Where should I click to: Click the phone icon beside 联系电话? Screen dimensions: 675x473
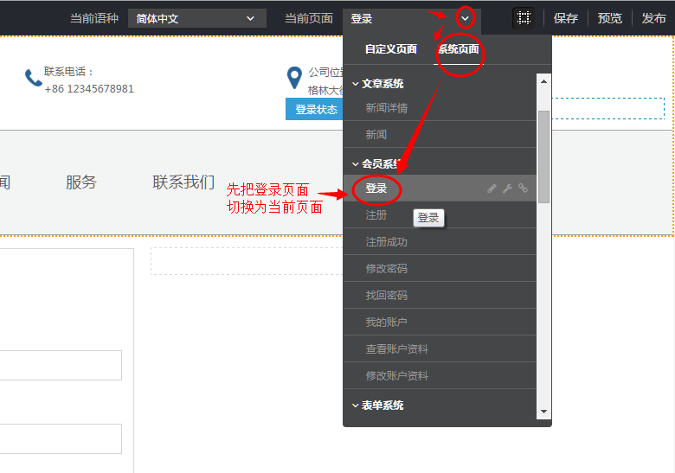point(33,79)
